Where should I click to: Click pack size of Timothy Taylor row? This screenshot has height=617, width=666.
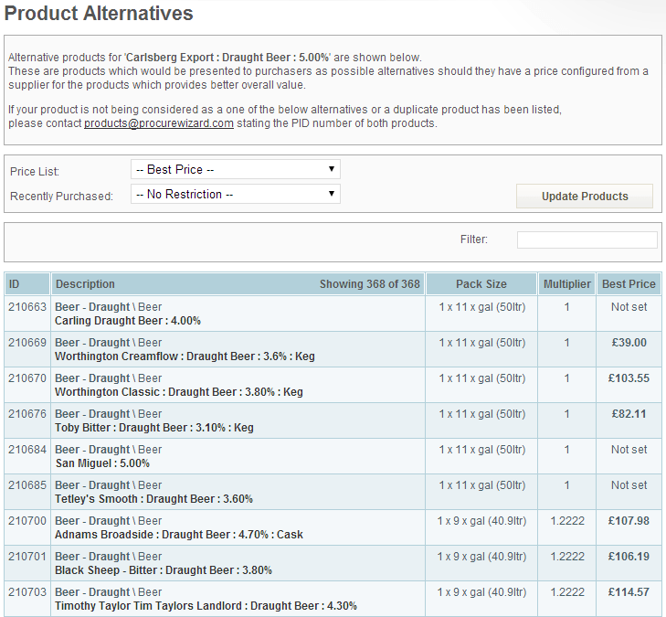coord(482,592)
